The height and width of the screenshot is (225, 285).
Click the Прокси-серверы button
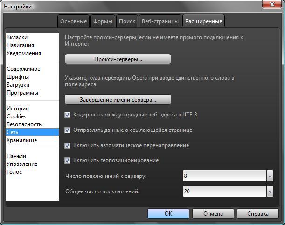(x=118, y=60)
